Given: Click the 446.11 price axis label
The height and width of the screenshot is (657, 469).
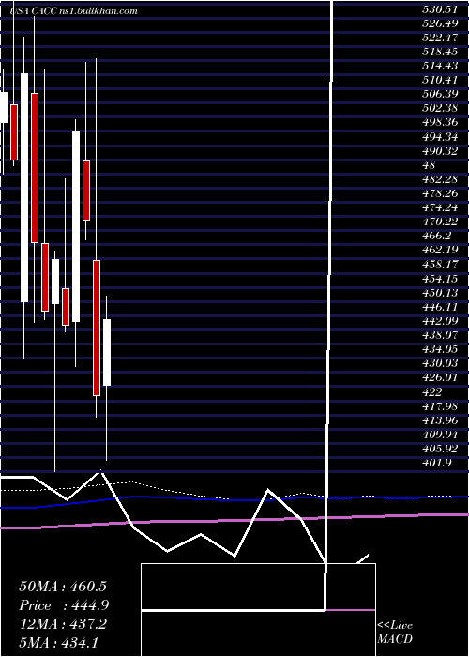Looking at the screenshot, I should tap(440, 307).
